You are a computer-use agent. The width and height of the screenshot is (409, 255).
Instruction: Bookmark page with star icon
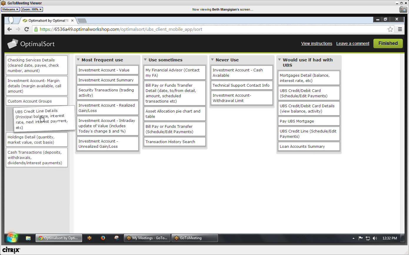click(x=390, y=29)
